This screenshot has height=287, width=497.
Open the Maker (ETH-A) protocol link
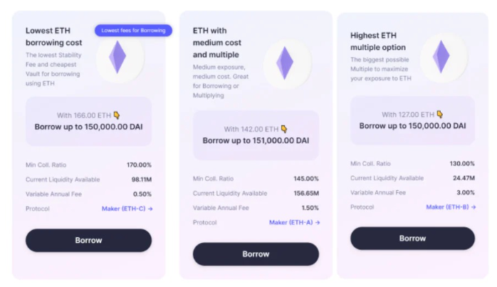pos(295,223)
